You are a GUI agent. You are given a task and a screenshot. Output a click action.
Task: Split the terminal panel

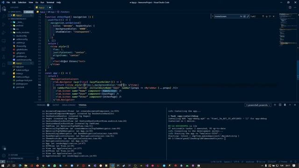(x=280, y=105)
